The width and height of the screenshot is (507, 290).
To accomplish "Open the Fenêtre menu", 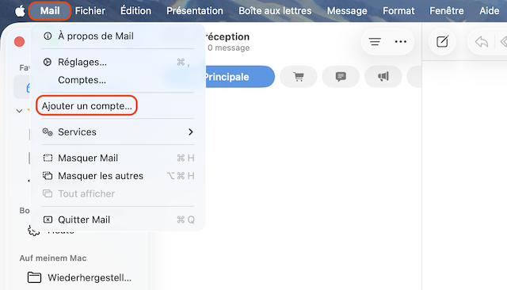I will pyautogui.click(x=446, y=11).
